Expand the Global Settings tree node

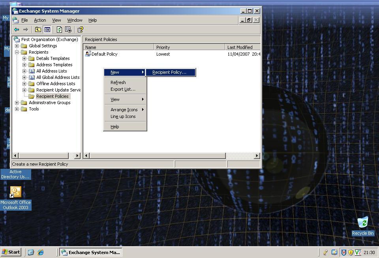click(17, 46)
